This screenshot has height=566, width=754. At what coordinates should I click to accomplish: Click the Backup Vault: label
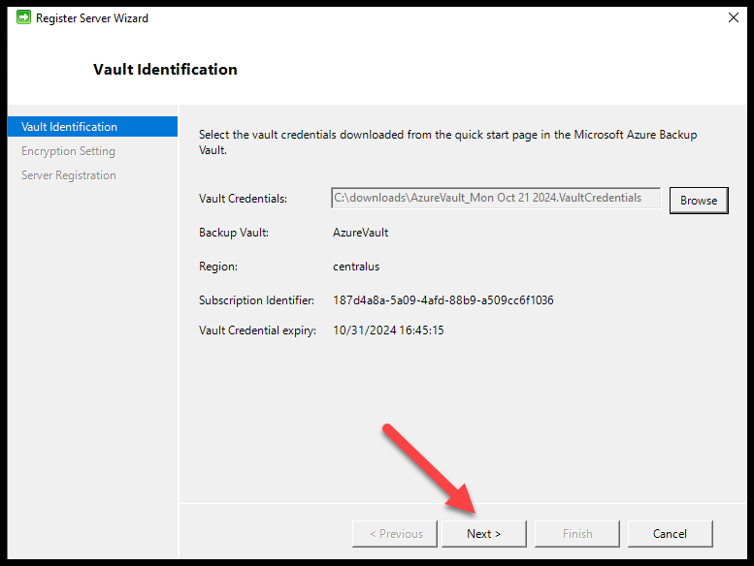click(234, 233)
